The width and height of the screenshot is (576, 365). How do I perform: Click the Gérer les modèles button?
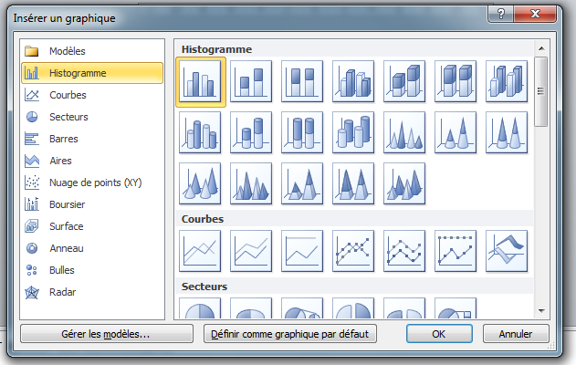tap(107, 334)
